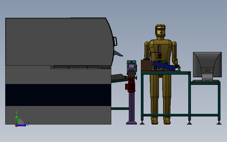Select the pedestal's purple base plate

[131, 123]
